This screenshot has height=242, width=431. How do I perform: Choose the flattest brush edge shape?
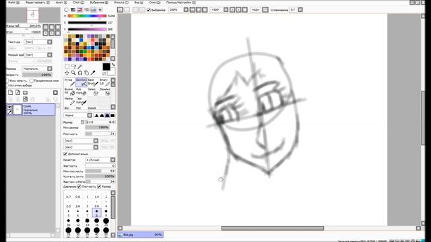(112, 116)
